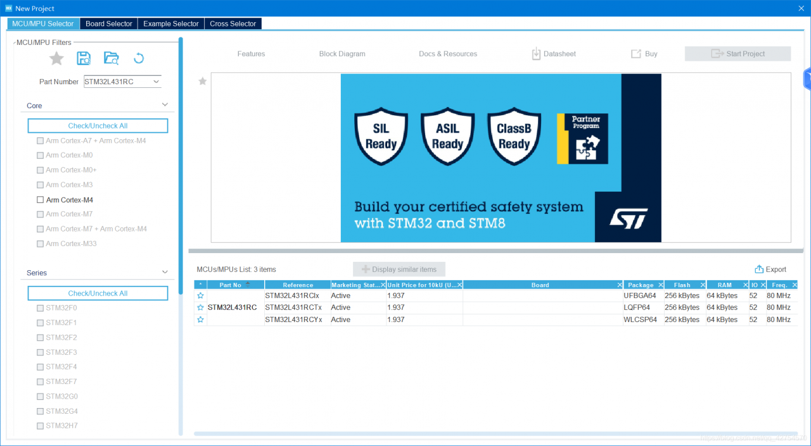Click the safety system banner image
The height and width of the screenshot is (446, 811).
pyautogui.click(x=501, y=158)
